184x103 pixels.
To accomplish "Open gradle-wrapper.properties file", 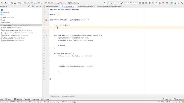I will [17, 30].
